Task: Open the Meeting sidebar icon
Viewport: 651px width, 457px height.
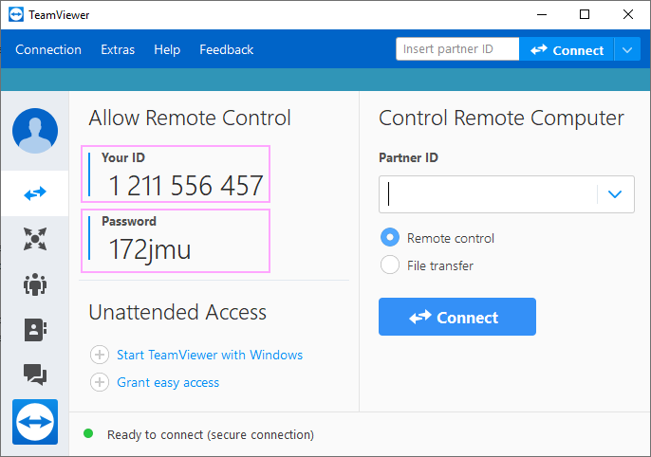Action: pos(35,284)
